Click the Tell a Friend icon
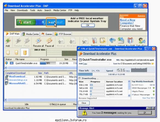The height and width of the screenshot is (122, 160). pyautogui.click(x=142, y=41)
